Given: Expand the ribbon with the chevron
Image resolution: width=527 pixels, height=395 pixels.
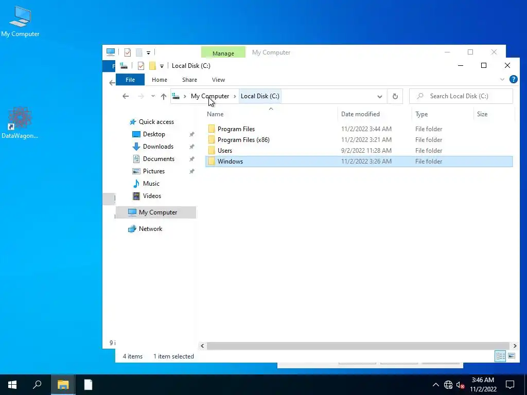Looking at the screenshot, I should [502, 80].
